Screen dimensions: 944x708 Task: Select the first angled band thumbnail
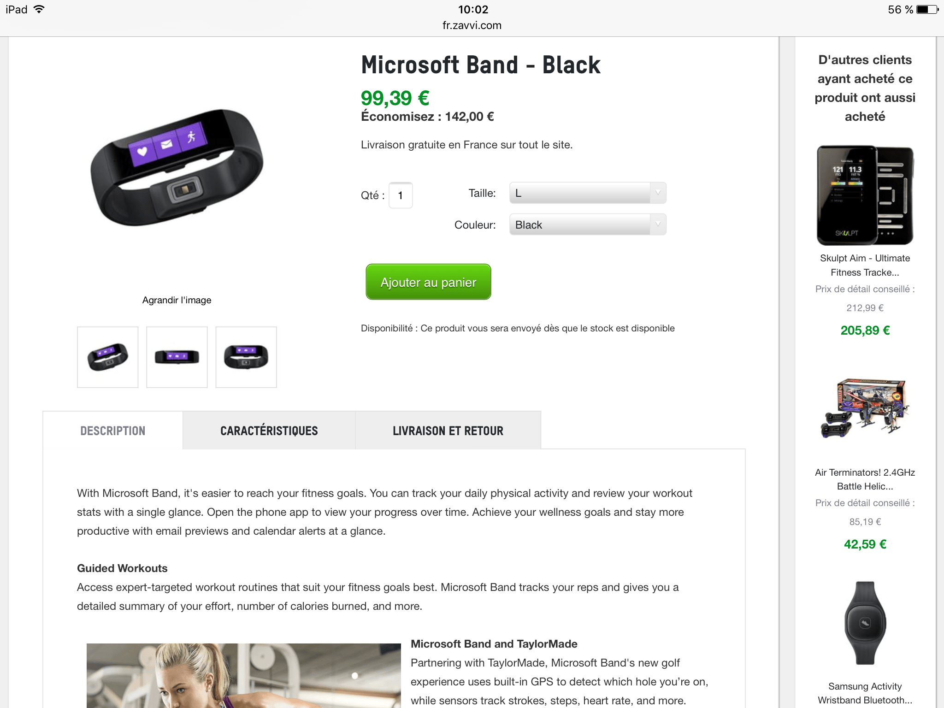coord(108,357)
